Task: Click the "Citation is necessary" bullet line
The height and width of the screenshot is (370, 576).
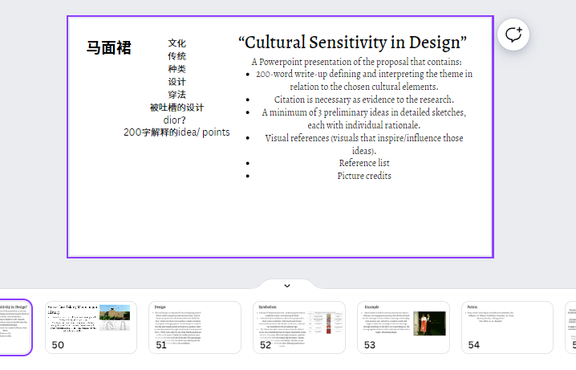Action: click(364, 100)
